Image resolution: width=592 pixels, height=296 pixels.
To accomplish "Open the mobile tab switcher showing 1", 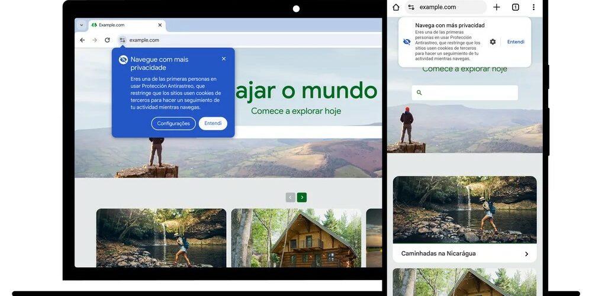I will [515, 7].
